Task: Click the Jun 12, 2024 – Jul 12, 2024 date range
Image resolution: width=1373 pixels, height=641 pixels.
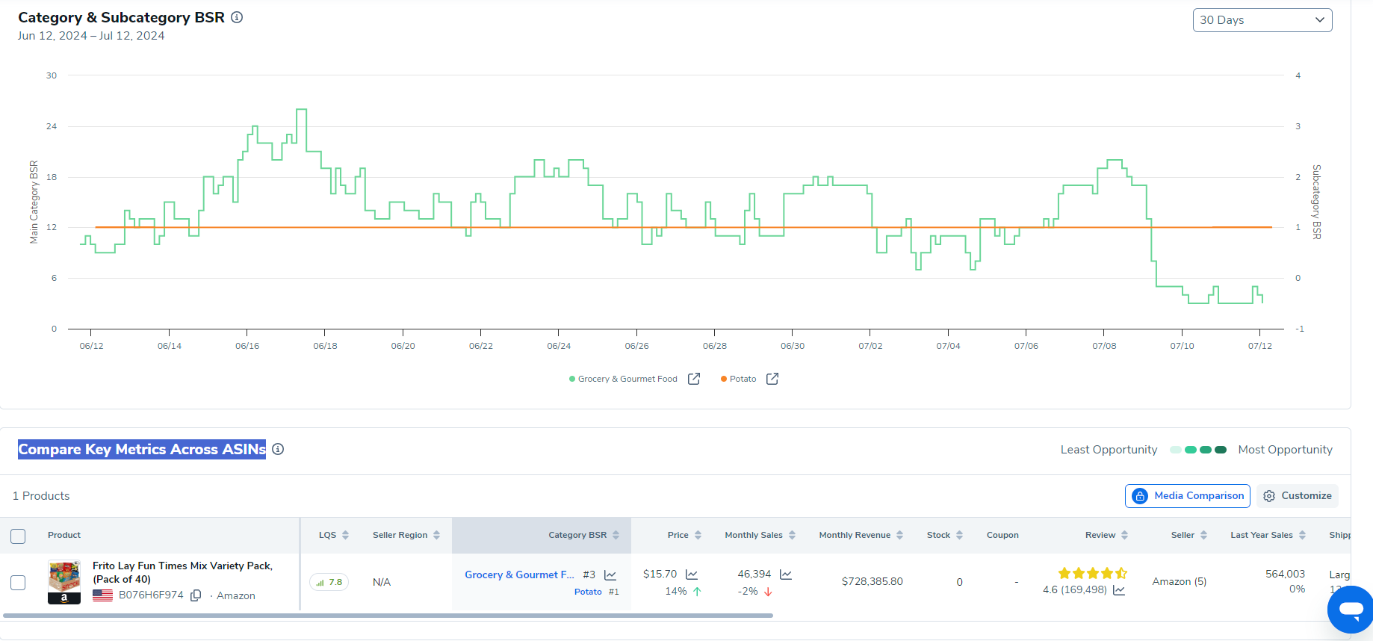Action: (x=91, y=36)
